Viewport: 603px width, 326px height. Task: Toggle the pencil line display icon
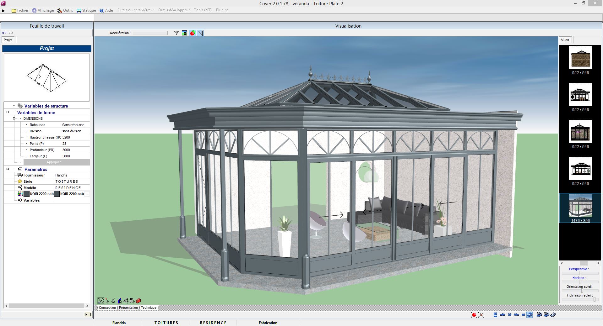(x=201, y=33)
